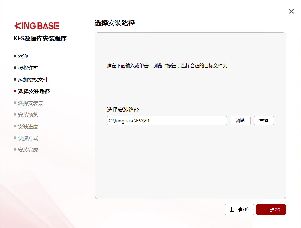Proceed with 下一步(N) button
Screen dimensions: 301x228
[271, 210]
